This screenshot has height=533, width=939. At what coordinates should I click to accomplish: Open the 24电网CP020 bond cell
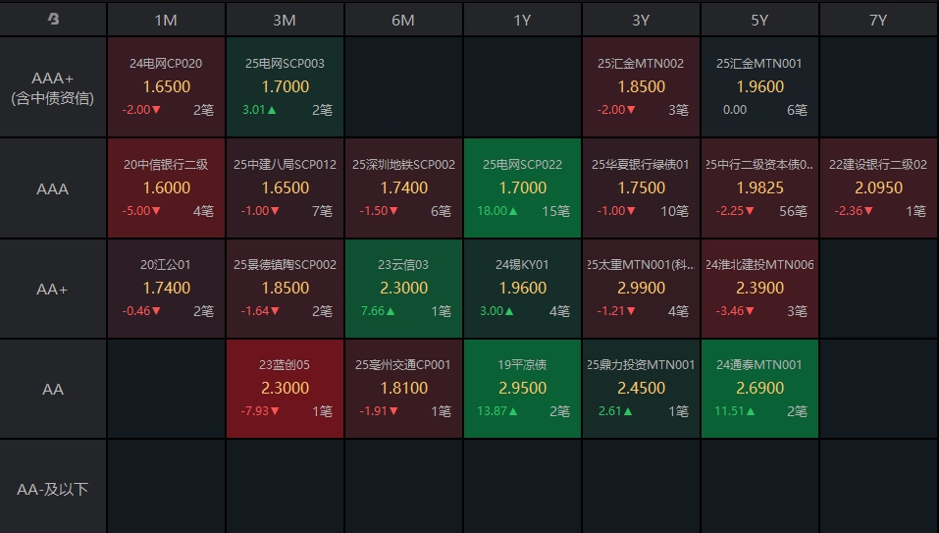pyautogui.click(x=167, y=87)
